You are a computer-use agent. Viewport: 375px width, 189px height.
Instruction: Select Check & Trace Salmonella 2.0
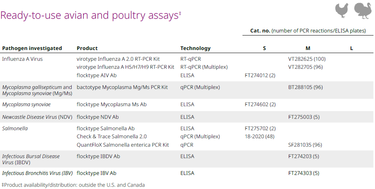click(x=112, y=137)
